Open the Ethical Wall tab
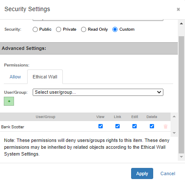Screen dimensions: 185x182 tap(45, 77)
